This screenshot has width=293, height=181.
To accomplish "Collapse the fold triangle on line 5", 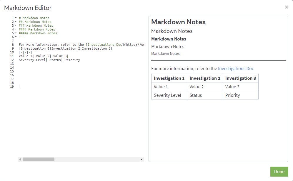I will [16, 33].
